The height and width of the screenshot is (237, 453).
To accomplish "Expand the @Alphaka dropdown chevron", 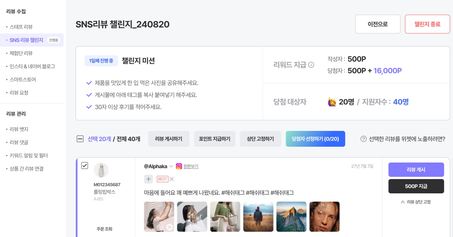I will tap(171, 166).
